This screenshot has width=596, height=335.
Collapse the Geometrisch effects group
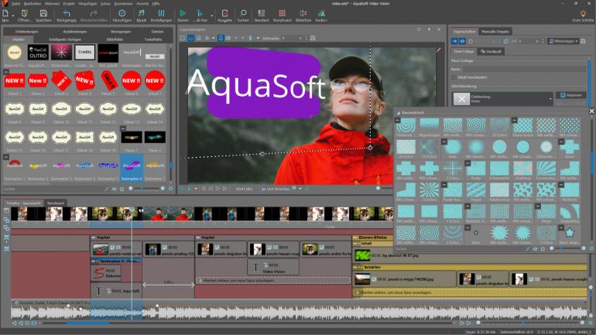coord(398,111)
